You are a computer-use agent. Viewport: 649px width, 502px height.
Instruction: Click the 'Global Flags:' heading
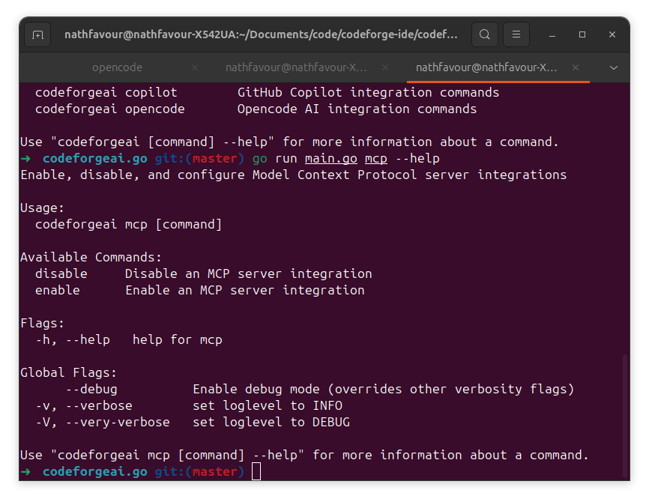(x=69, y=372)
